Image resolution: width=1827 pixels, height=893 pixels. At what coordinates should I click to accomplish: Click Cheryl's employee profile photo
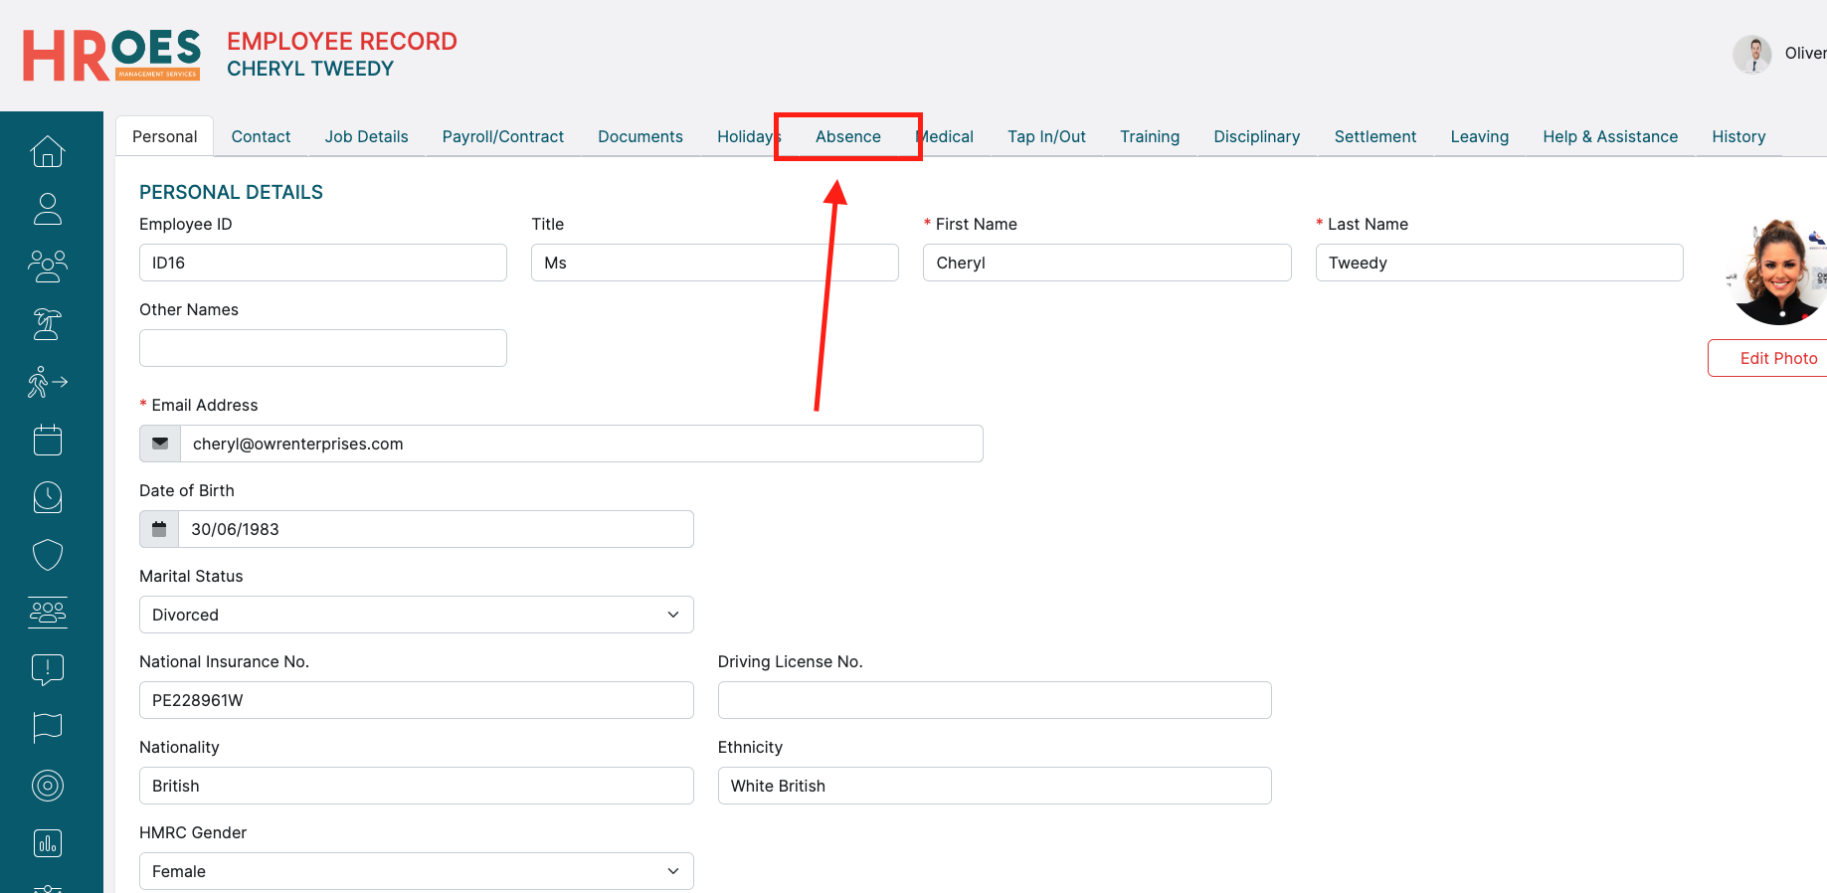tap(1778, 271)
